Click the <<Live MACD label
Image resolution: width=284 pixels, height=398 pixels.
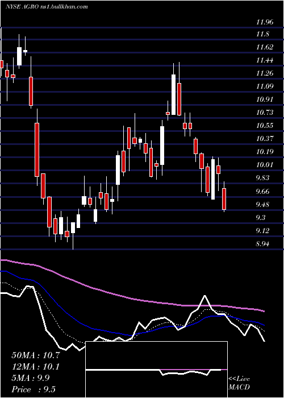(x=239, y=383)
